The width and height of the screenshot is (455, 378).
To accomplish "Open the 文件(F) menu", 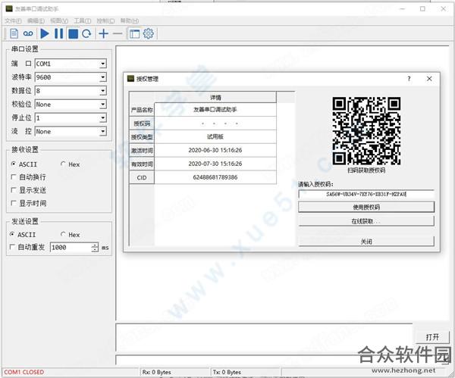I will (x=13, y=21).
